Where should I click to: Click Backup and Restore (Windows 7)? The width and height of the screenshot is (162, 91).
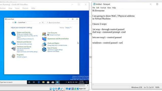[25, 39]
